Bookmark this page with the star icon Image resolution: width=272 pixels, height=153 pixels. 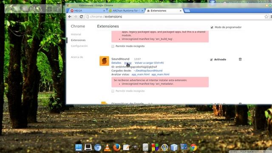coord(266,17)
